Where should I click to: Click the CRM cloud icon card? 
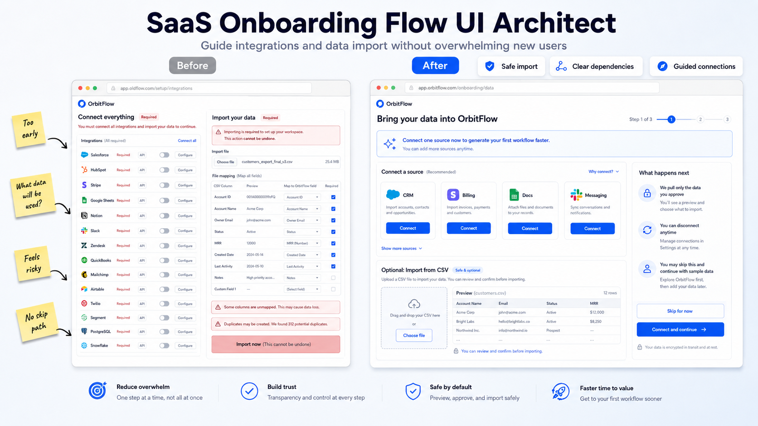click(393, 195)
